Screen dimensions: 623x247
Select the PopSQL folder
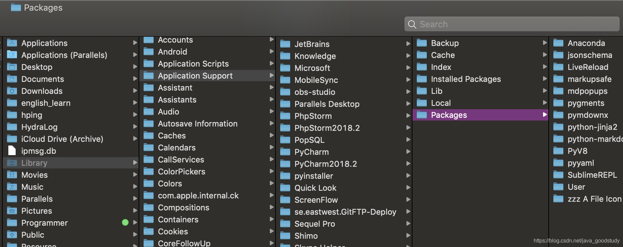coord(344,140)
